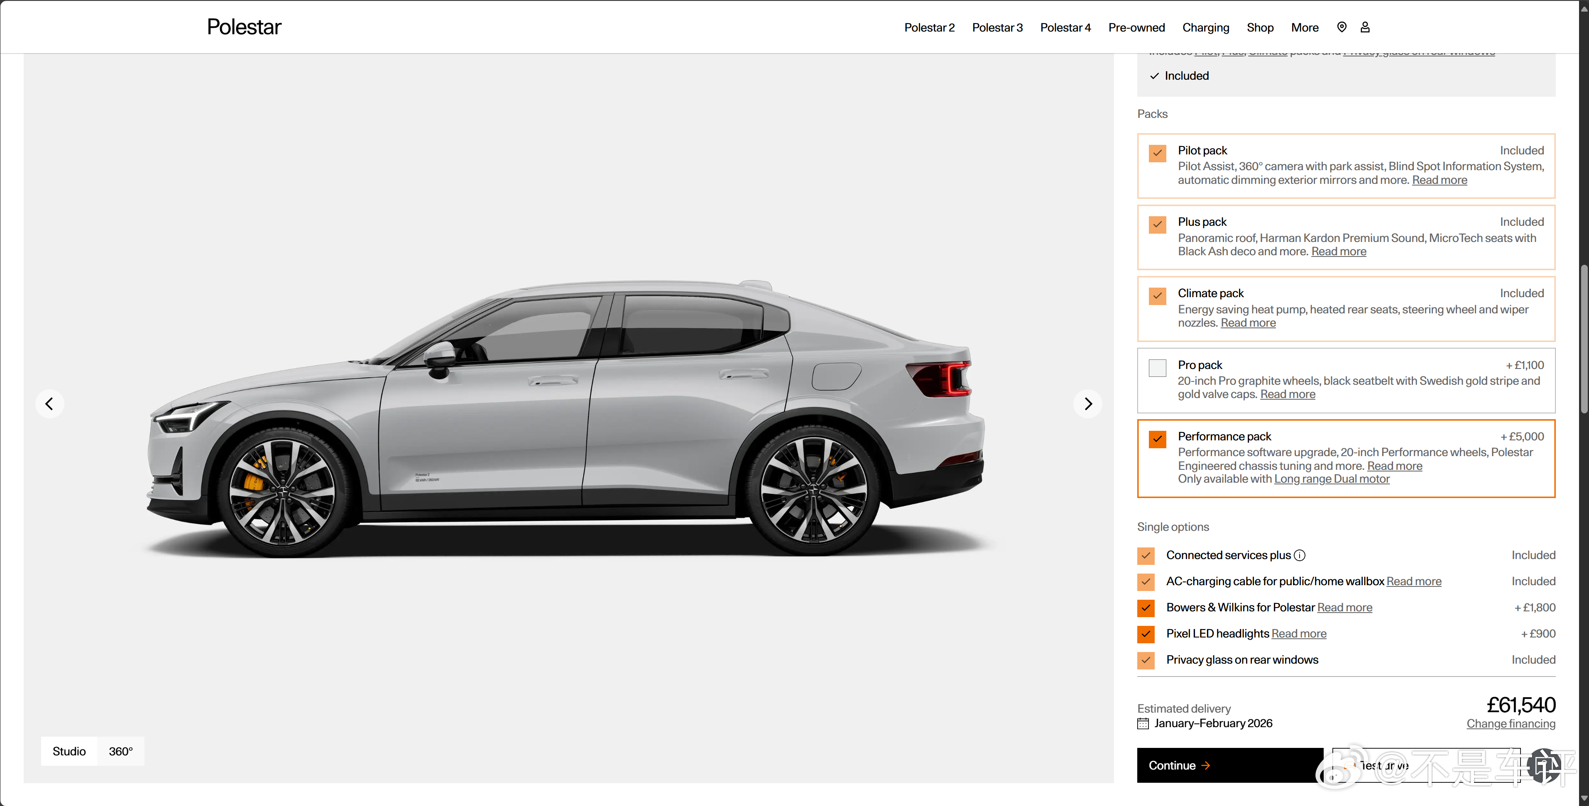This screenshot has height=806, width=1589.
Task: Switch to 360° view
Action: coord(121,751)
